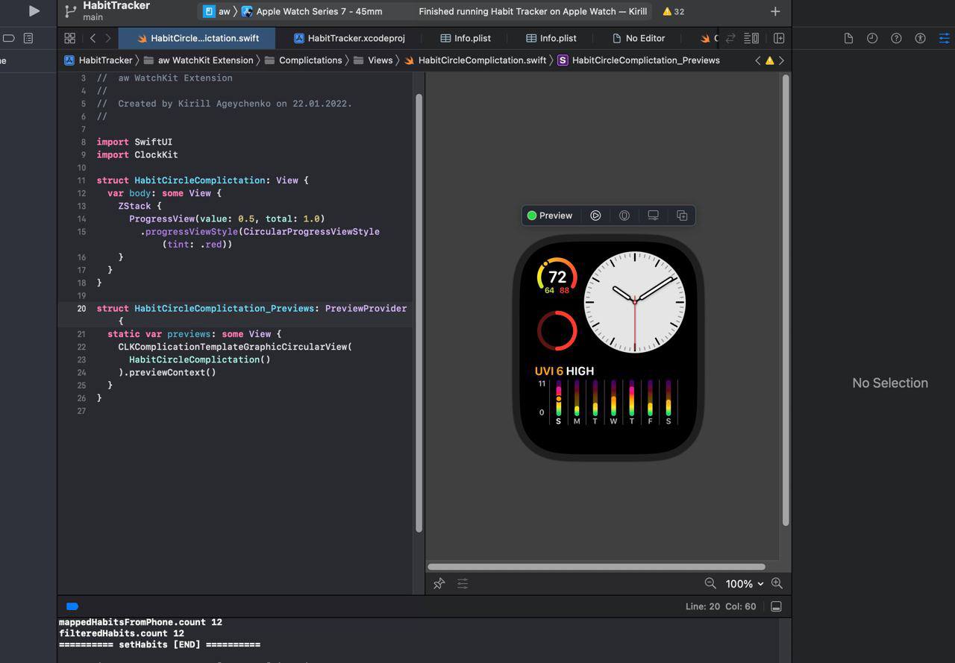This screenshot has width=955, height=663.
Task: Click the circular red progress complication
Action: coord(557,330)
